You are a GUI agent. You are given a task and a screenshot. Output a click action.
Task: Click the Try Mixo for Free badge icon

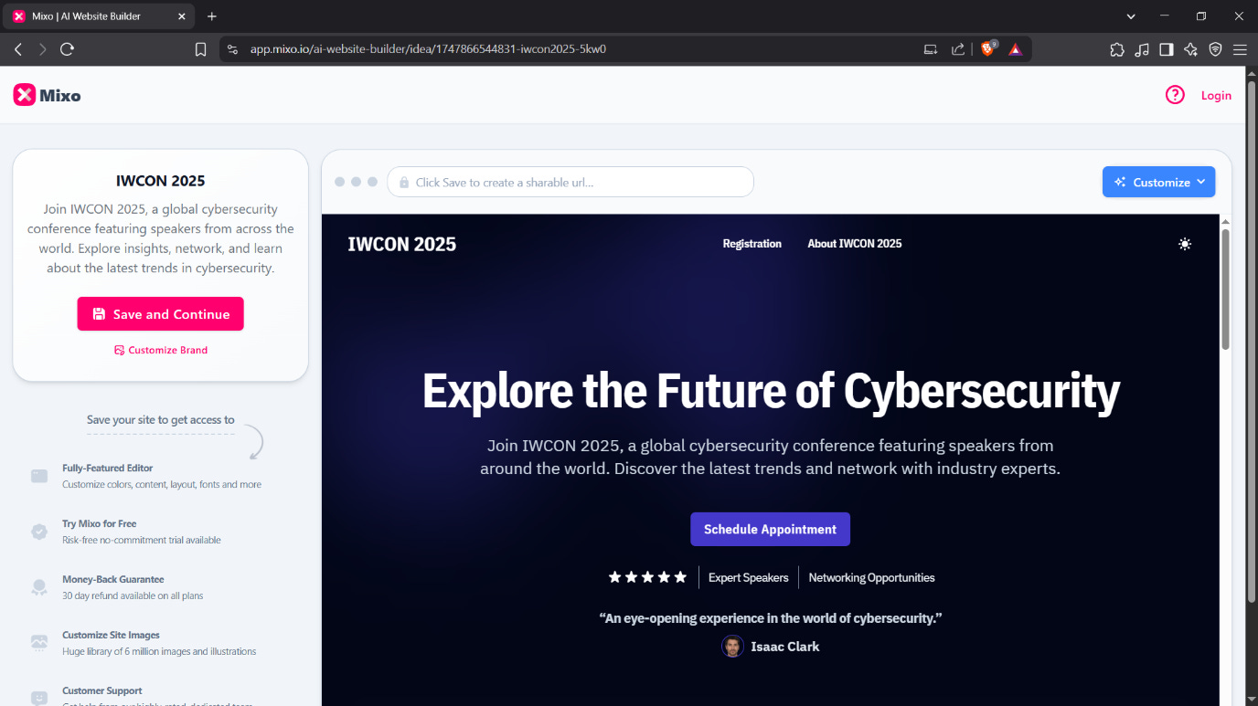click(39, 532)
